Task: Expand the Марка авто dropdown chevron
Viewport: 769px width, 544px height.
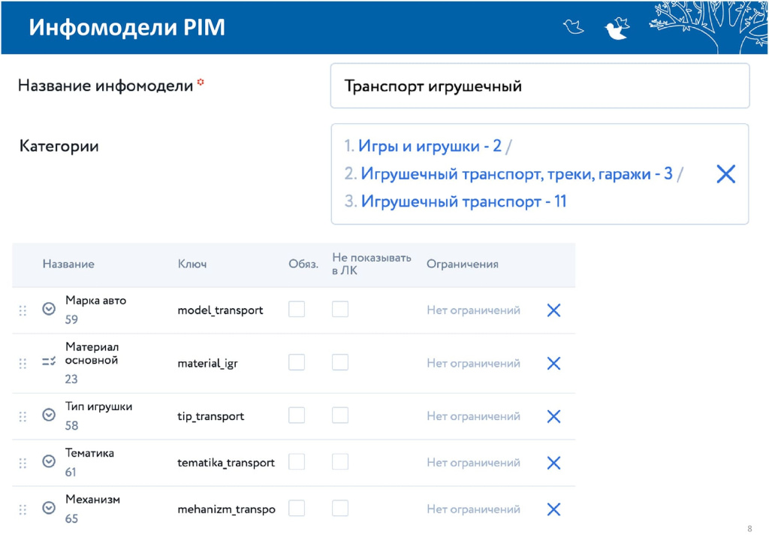Action: (49, 309)
